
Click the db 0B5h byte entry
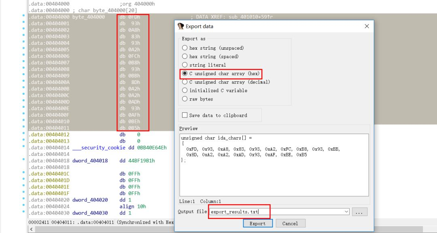coord(130,128)
